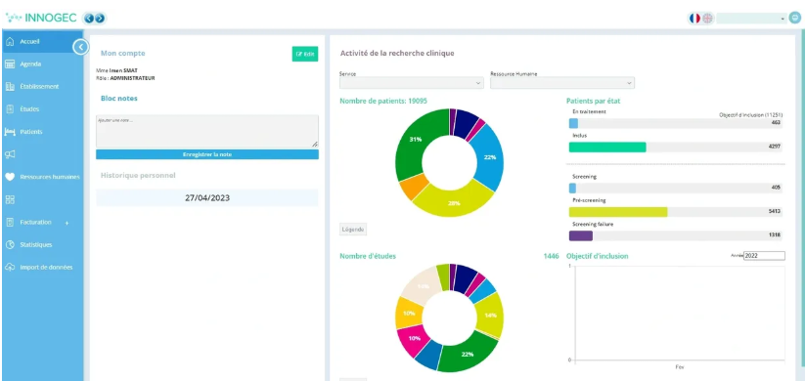Click the Ressources humaines heart icon
The height and width of the screenshot is (381, 806).
(9, 177)
